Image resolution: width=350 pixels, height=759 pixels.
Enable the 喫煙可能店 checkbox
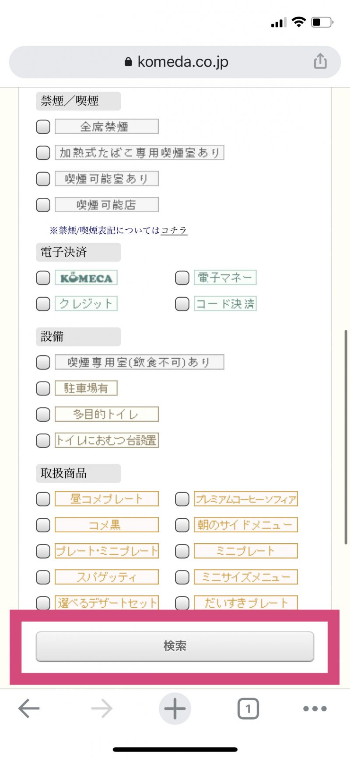[x=43, y=204]
